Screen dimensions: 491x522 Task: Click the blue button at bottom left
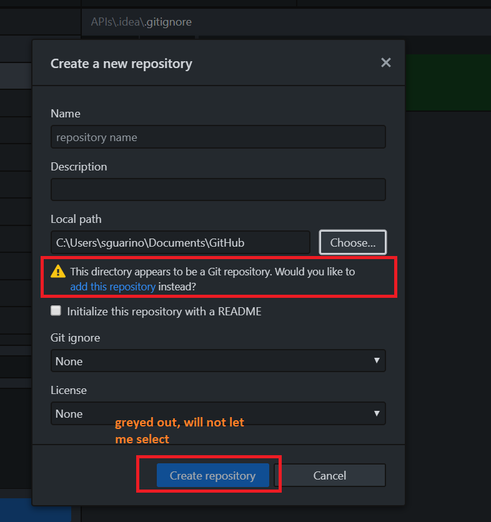point(213,475)
